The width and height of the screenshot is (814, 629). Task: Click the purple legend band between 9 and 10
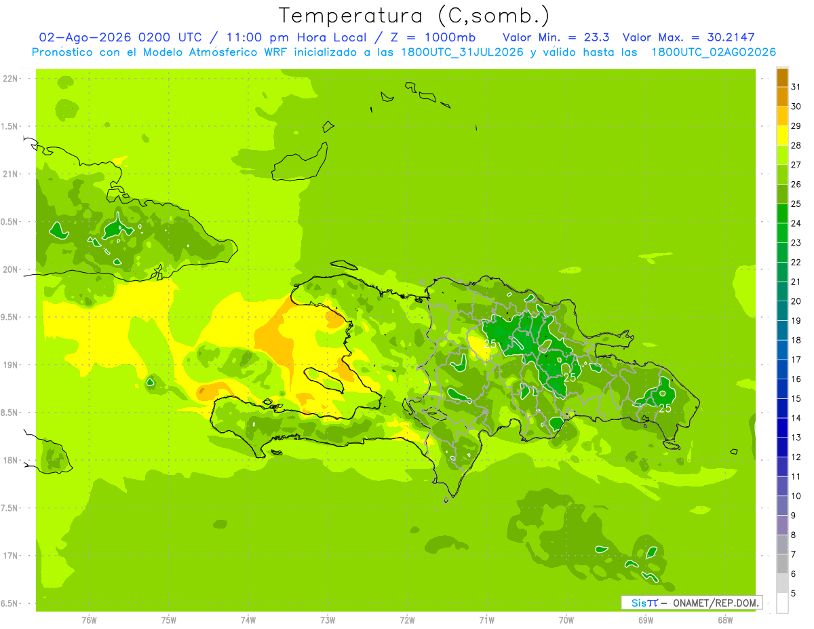coord(782,506)
